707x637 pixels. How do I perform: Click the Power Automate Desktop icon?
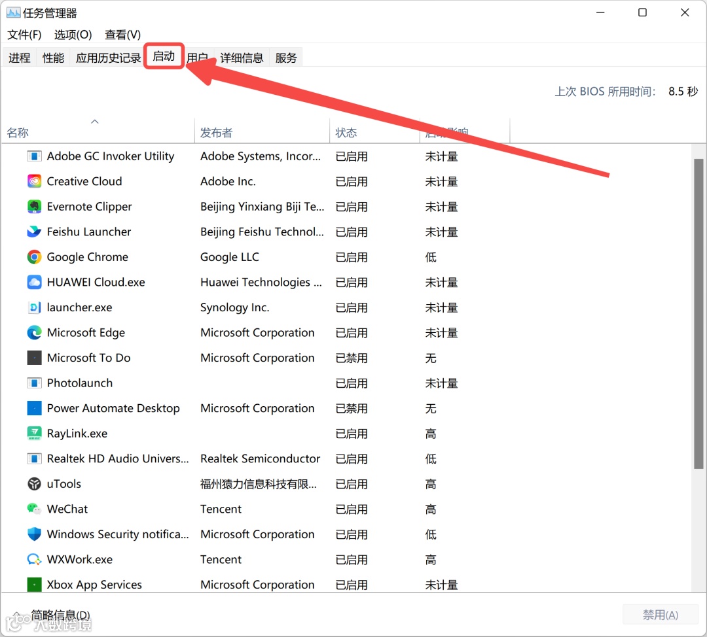click(x=34, y=409)
